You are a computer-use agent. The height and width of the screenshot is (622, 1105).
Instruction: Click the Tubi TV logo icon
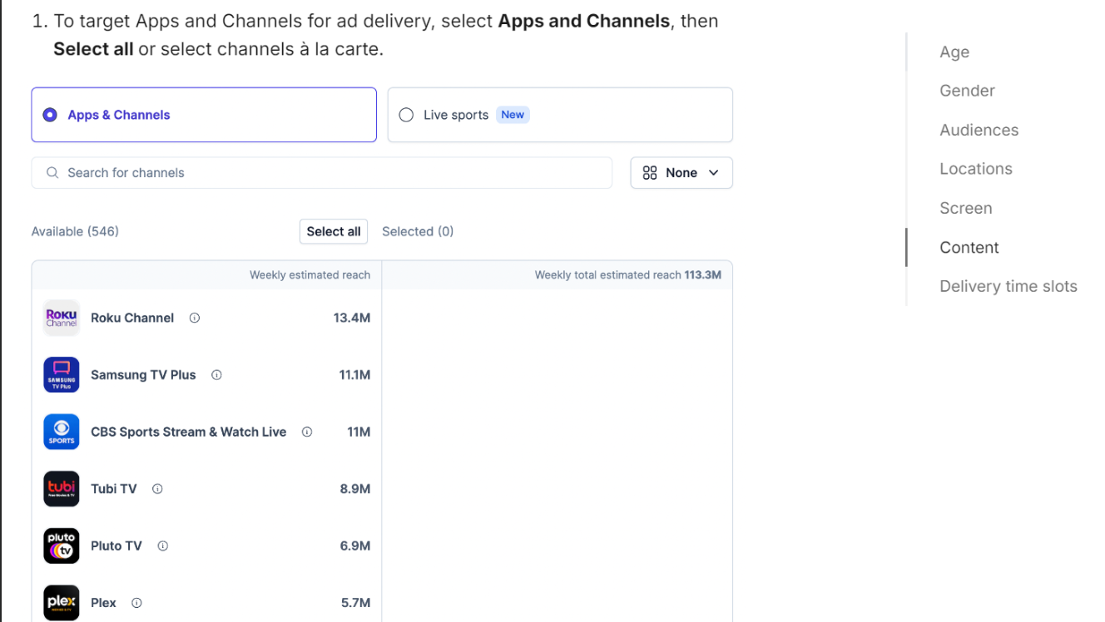pos(61,489)
